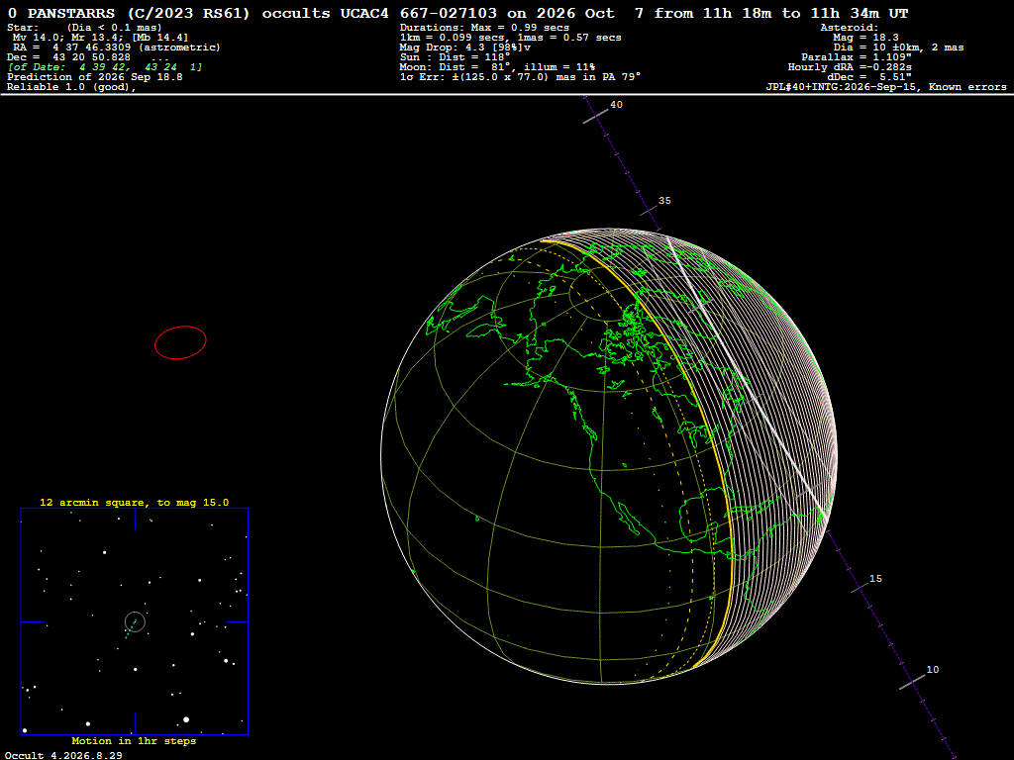Click the 'Reliable 1.0 (good)' text
This screenshot has width=1014, height=760.
(x=71, y=87)
